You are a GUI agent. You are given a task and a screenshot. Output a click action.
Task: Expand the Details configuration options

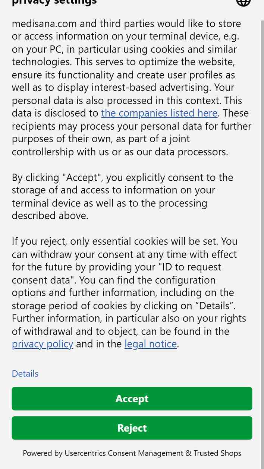click(25, 374)
